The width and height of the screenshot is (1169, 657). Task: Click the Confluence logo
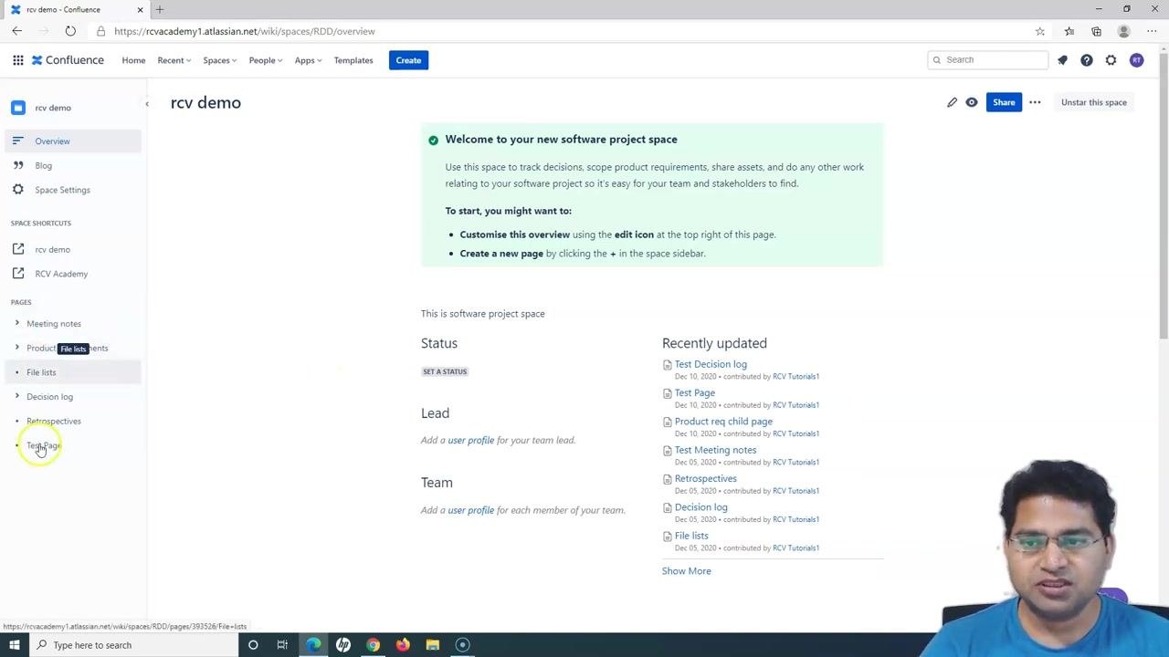click(68, 60)
